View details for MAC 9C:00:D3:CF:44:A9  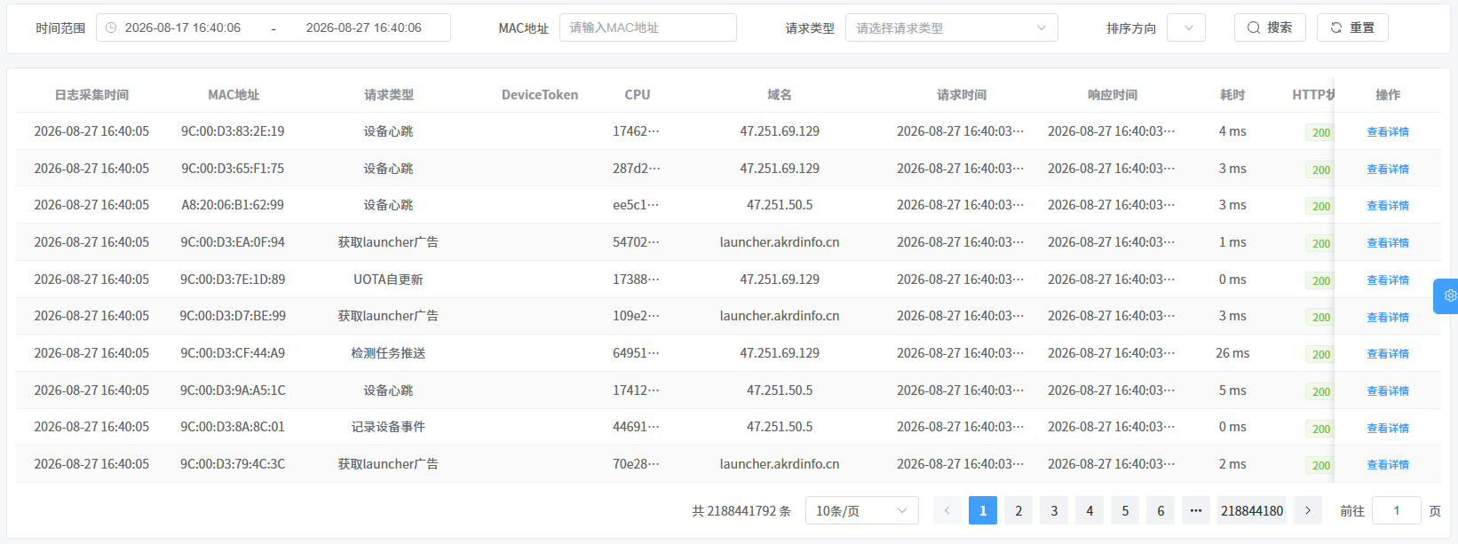click(1388, 353)
